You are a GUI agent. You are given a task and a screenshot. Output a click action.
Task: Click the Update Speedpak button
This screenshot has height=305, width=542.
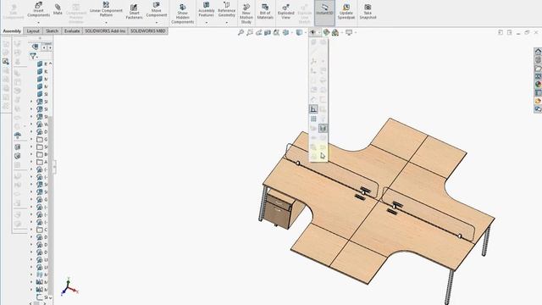[x=346, y=12]
